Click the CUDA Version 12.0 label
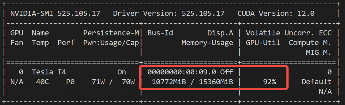345x105 pixels. click(x=276, y=13)
